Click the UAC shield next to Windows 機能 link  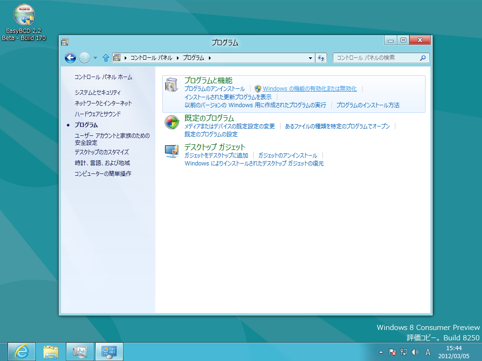point(257,88)
